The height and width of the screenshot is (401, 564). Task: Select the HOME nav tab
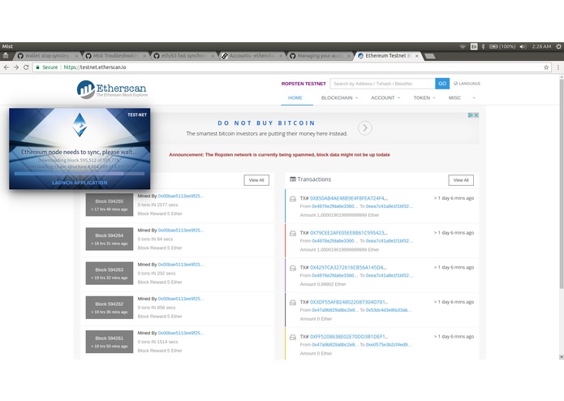[295, 98]
